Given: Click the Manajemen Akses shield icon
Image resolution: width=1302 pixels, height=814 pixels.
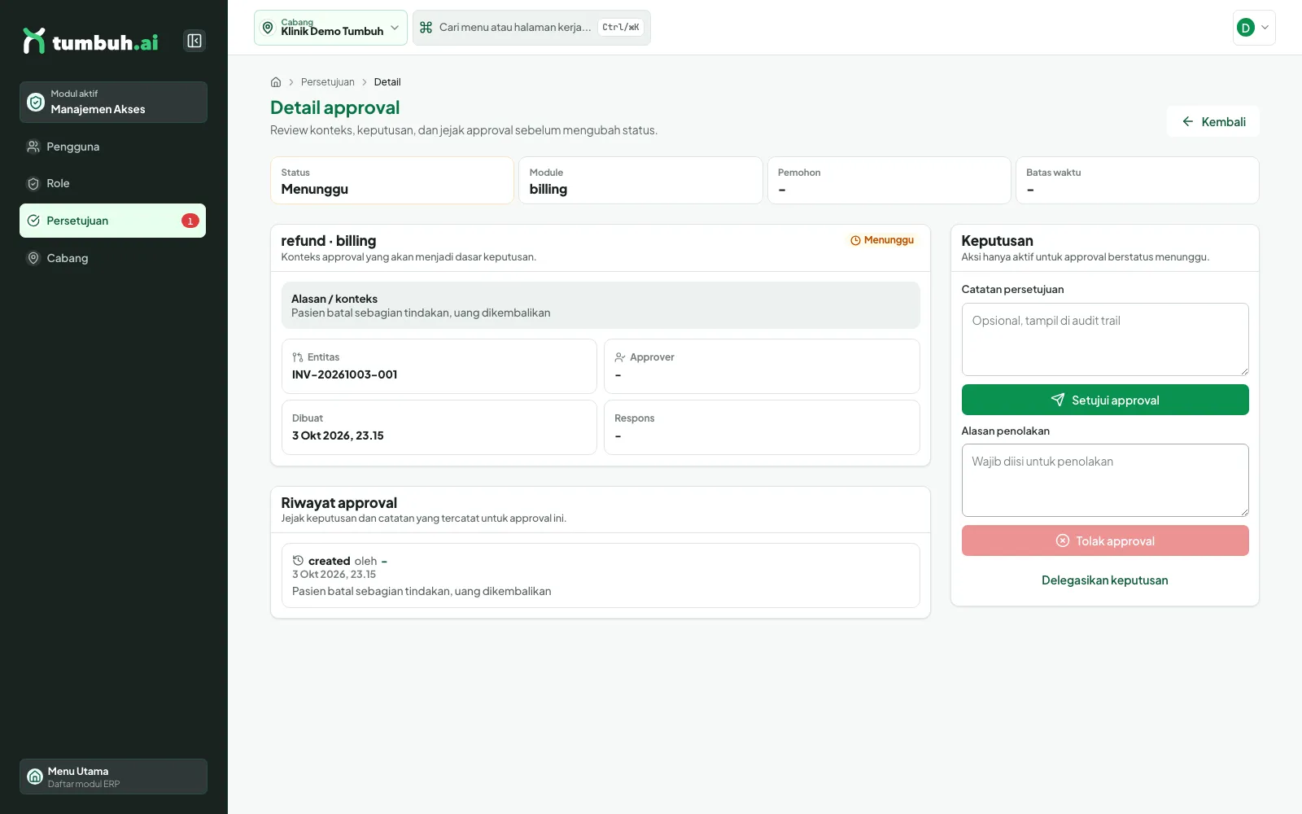Looking at the screenshot, I should [x=36, y=102].
